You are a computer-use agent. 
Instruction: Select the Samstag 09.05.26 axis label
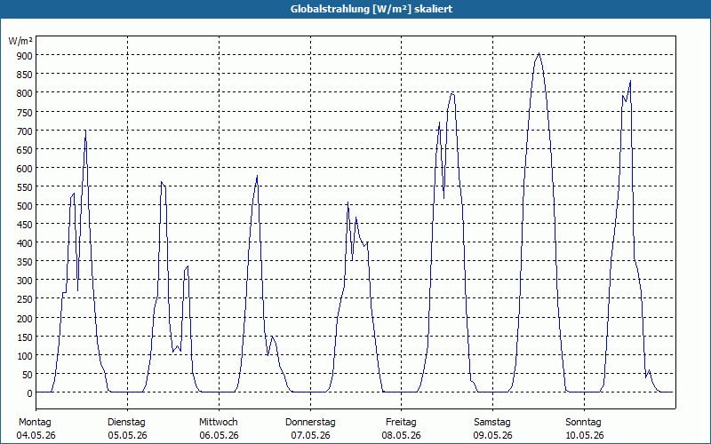[492, 429]
